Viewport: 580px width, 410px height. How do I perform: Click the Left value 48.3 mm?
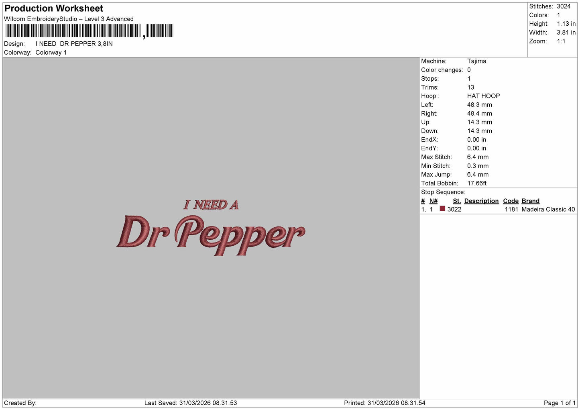[x=479, y=105]
